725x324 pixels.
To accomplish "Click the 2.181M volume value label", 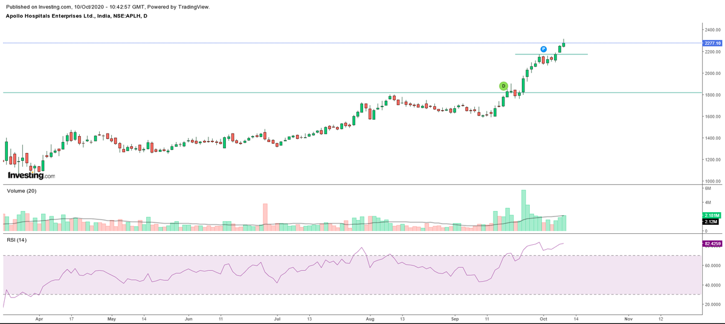I will (x=711, y=215).
